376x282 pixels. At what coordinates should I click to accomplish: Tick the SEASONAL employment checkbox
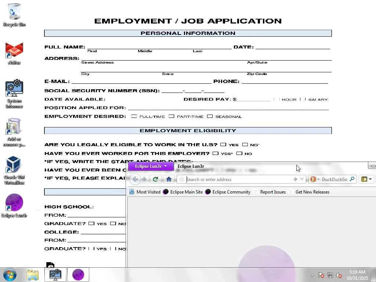coord(210,116)
